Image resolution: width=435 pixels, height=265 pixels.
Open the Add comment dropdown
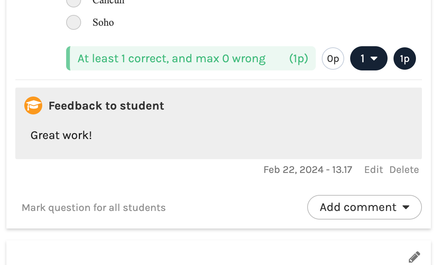pyautogui.click(x=364, y=207)
